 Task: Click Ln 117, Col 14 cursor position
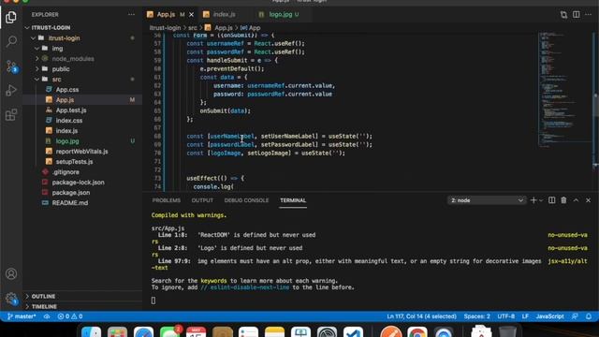tap(421, 316)
